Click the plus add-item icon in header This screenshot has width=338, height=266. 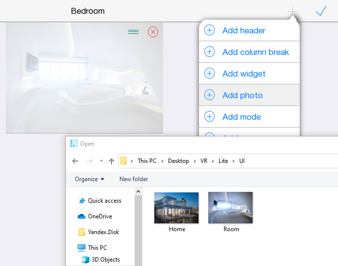point(292,11)
